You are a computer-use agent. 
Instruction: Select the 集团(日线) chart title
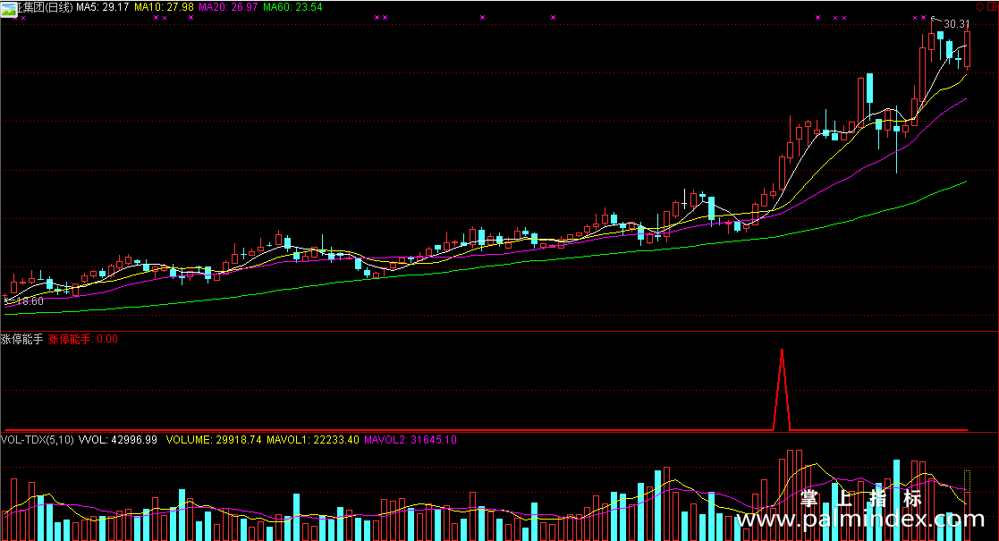tap(46, 7)
